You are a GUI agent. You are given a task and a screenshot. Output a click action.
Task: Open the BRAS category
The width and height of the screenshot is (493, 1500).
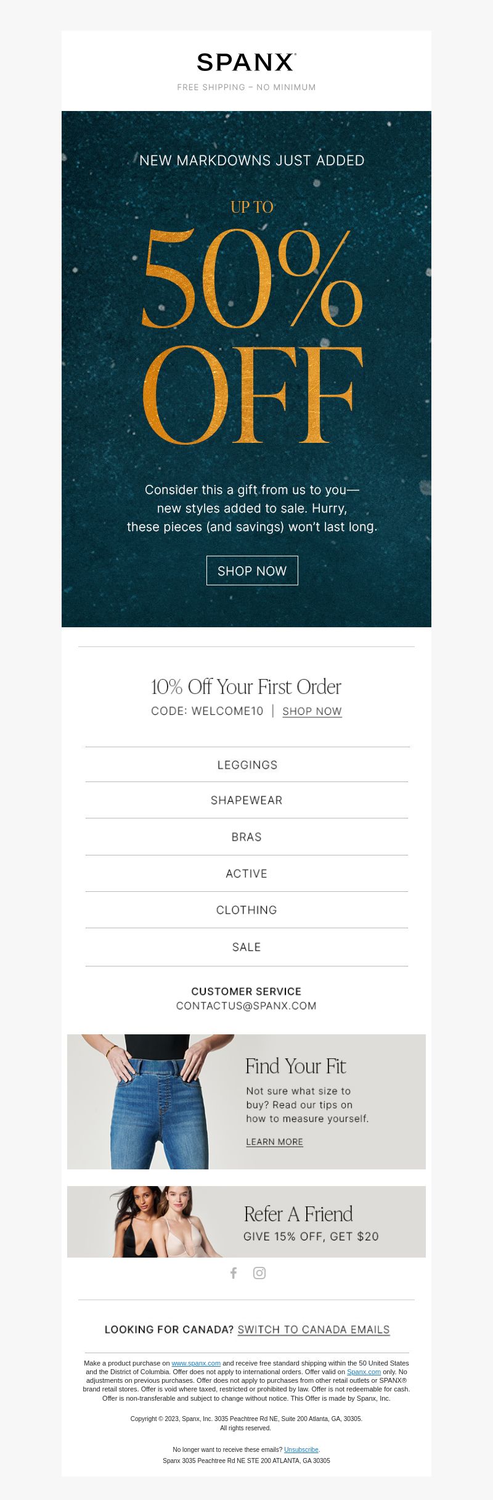tap(246, 837)
